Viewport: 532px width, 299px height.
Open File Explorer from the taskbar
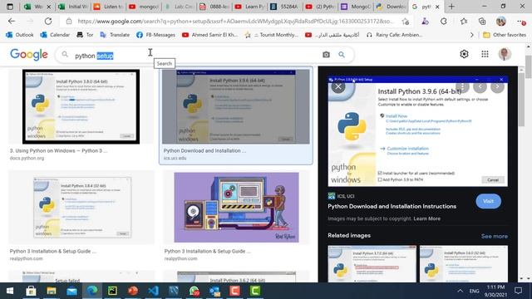pyautogui.click(x=52, y=291)
